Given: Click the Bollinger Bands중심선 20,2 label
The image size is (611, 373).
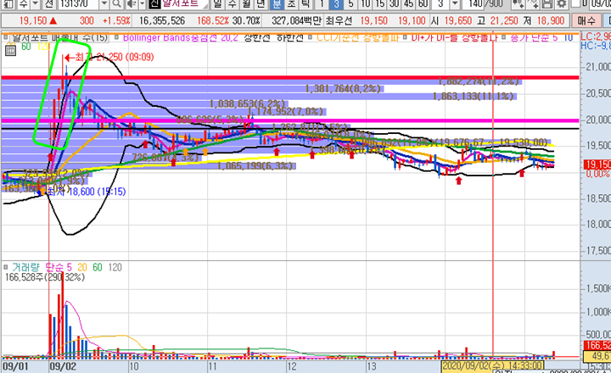Looking at the screenshot, I should click(180, 37).
